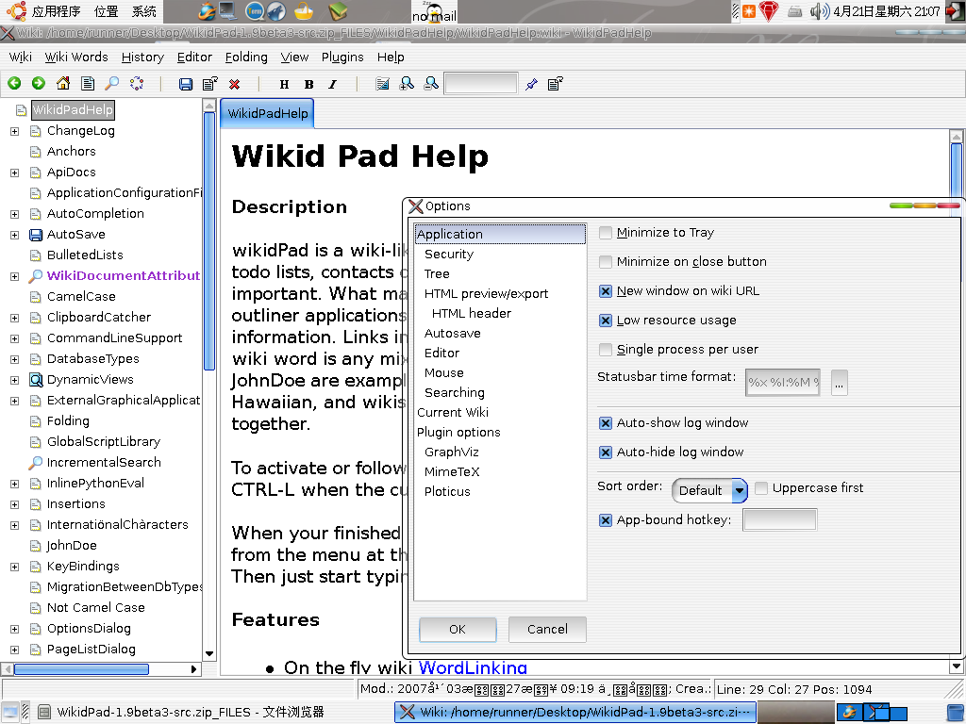The width and height of the screenshot is (966, 724).
Task: Enable Minimize on close button checkbox
Action: pyautogui.click(x=606, y=262)
